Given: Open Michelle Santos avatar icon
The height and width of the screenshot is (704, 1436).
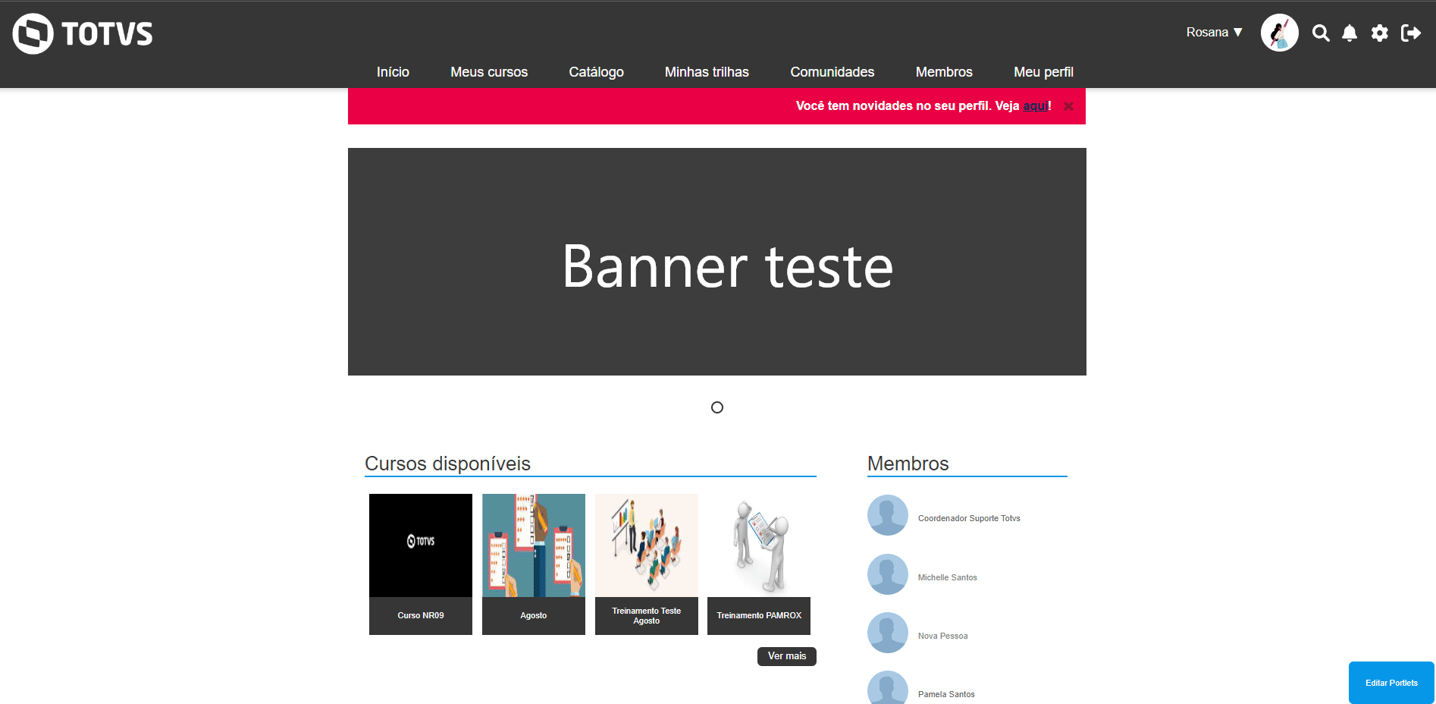Looking at the screenshot, I should pyautogui.click(x=888, y=574).
